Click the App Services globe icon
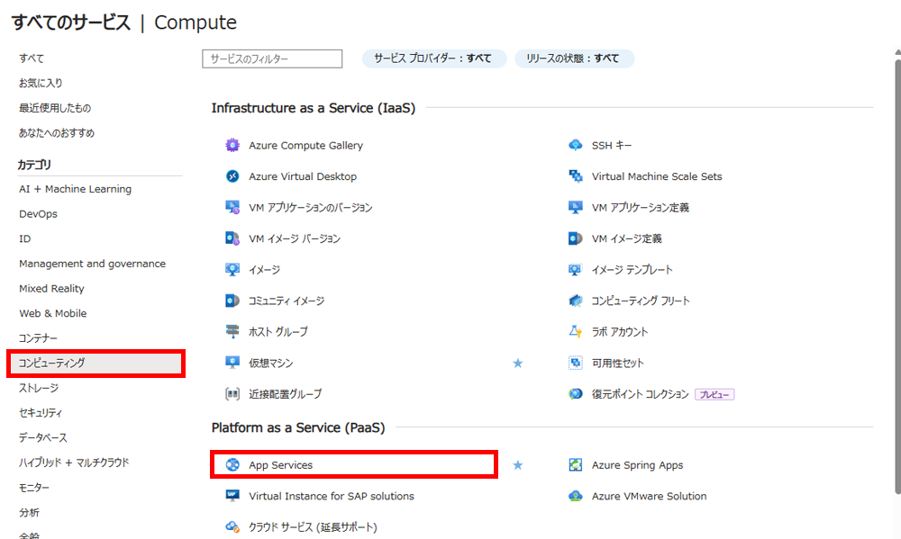 coord(232,465)
